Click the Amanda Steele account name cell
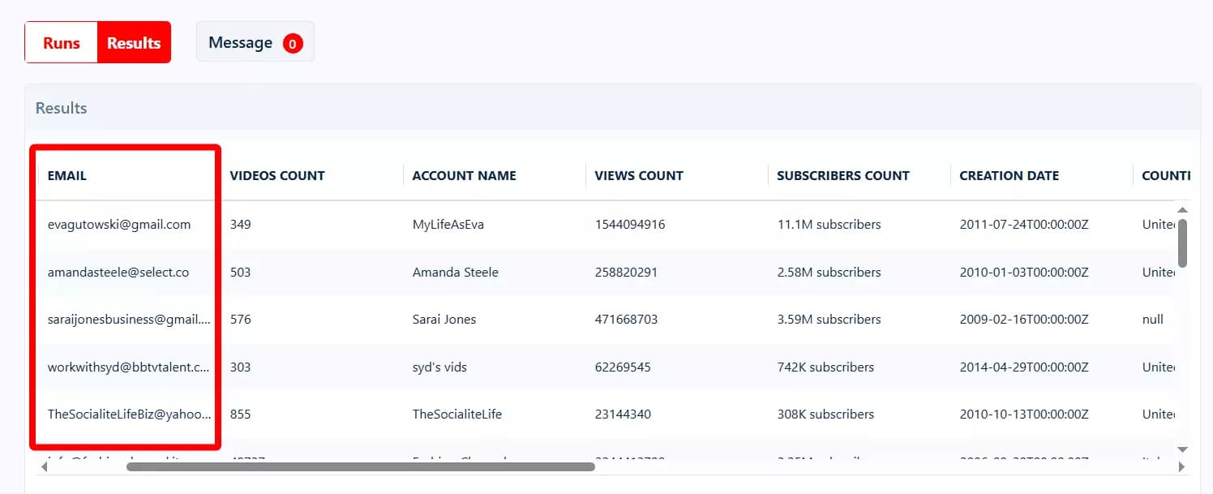Image resolution: width=1213 pixels, height=494 pixels. coord(455,273)
